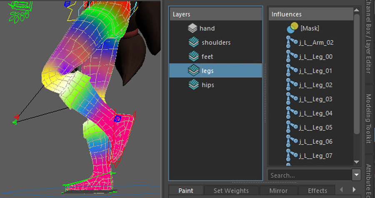Click the influences Search field
The height and width of the screenshot is (198, 375).
[309, 175]
